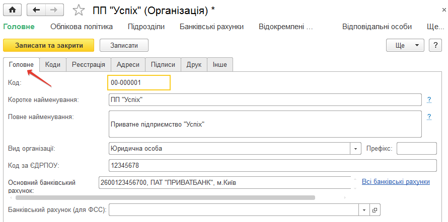Go to the Home page icon
448x222 pixels.
(12, 10)
